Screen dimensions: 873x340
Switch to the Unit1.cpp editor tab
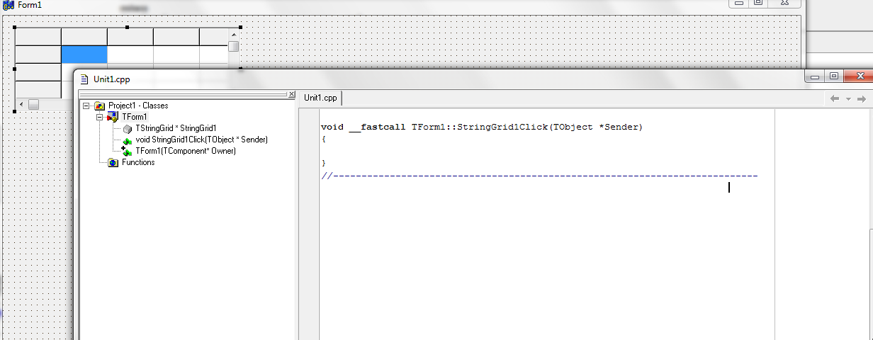320,98
